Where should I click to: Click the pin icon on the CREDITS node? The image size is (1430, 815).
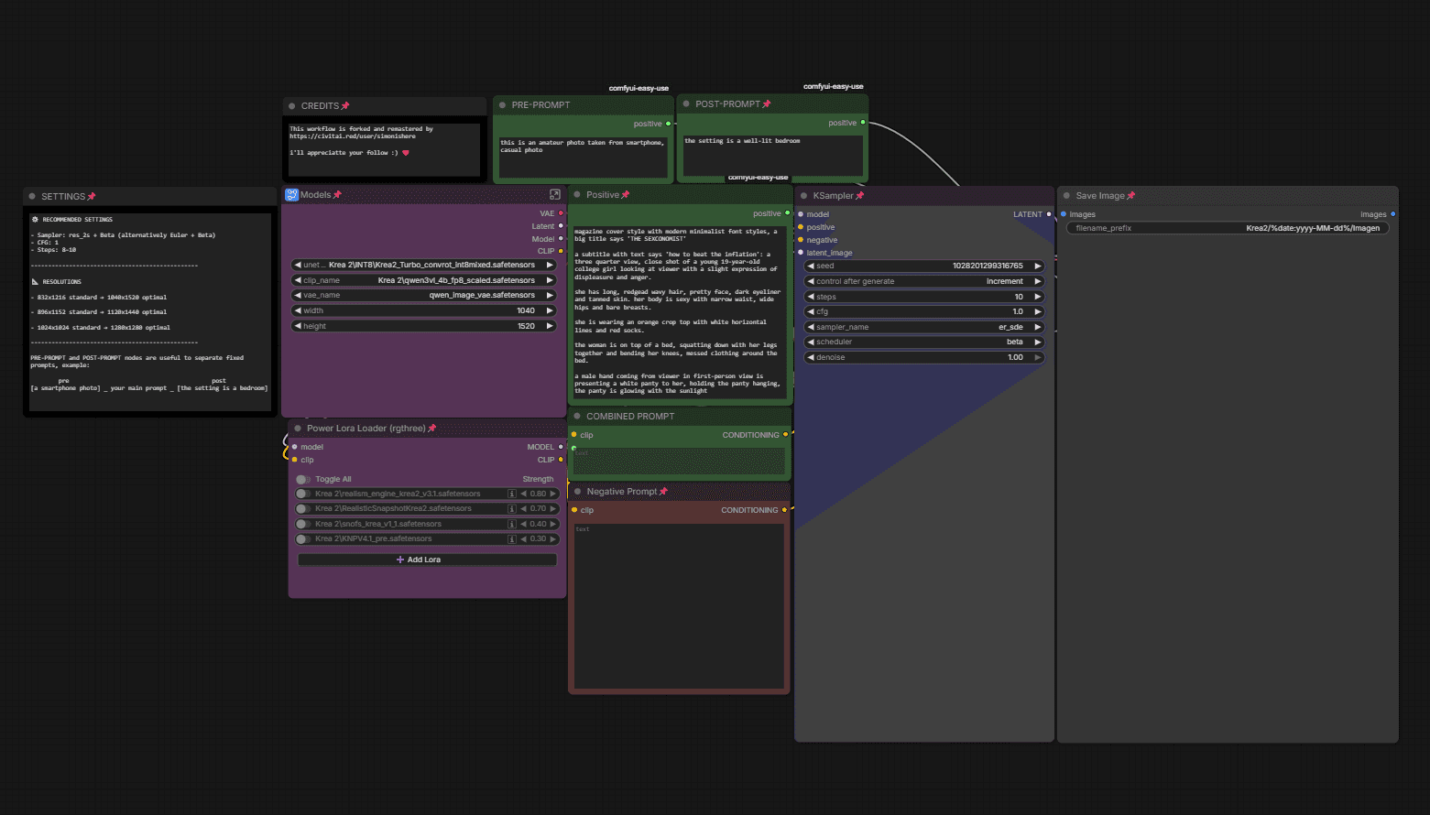coord(345,106)
